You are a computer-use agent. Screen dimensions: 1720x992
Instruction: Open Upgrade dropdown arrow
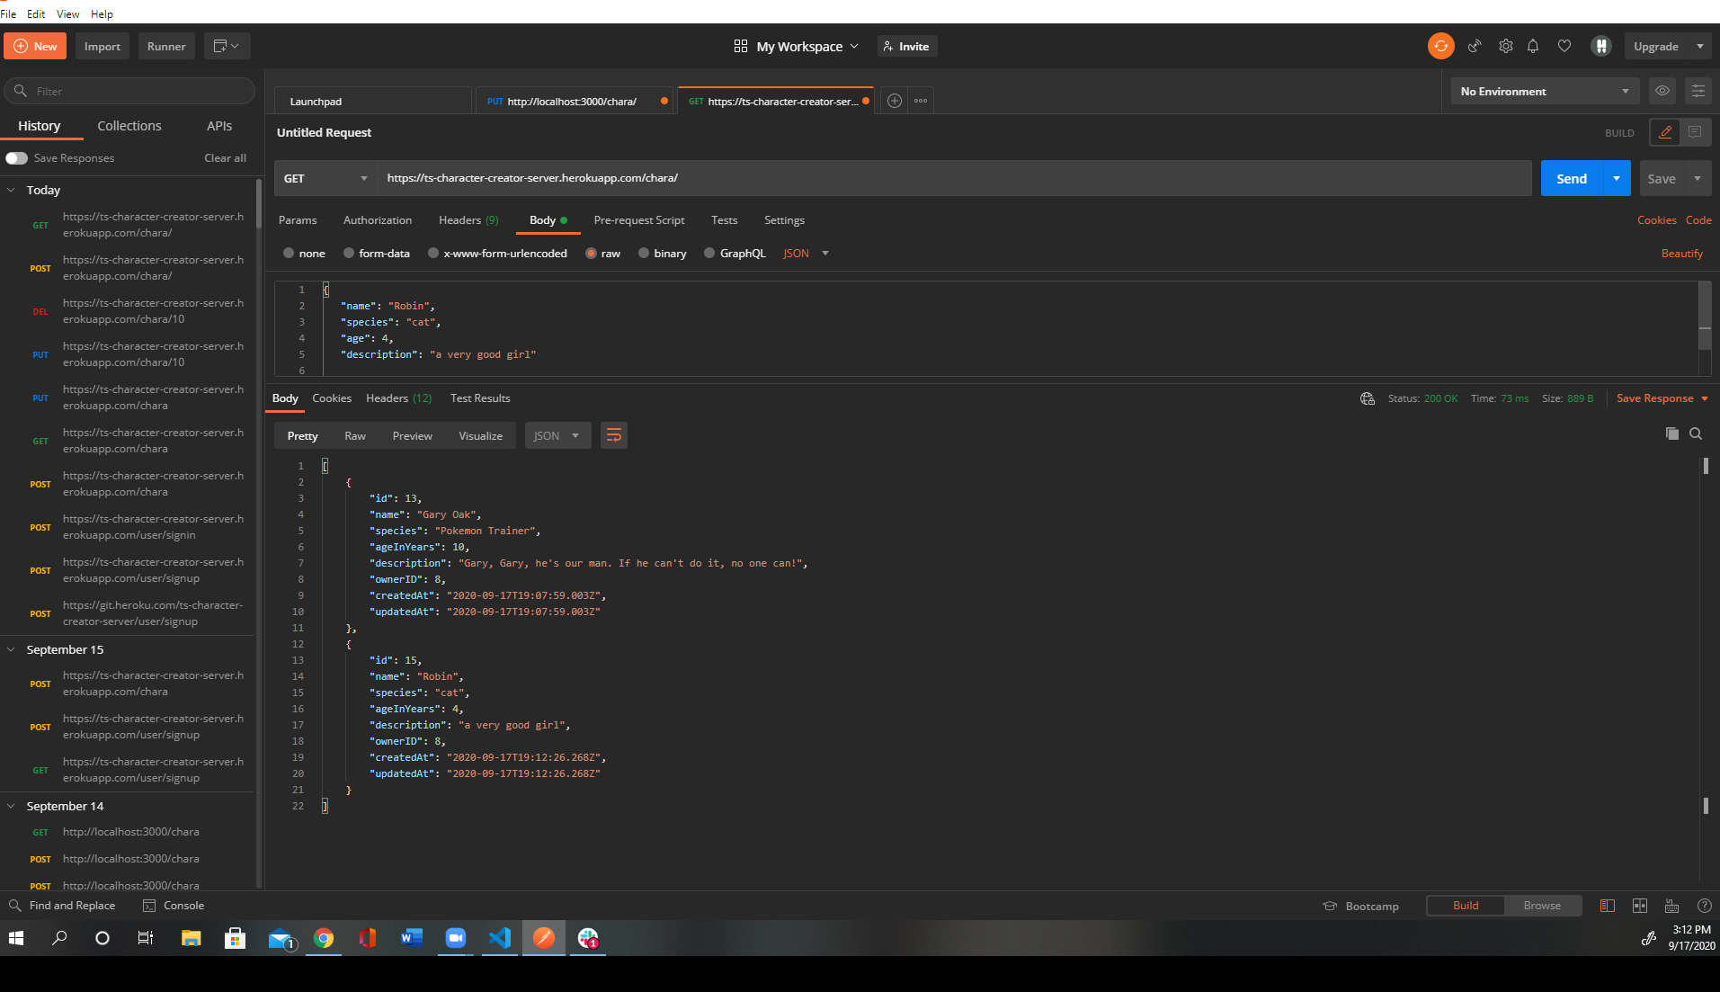(1699, 46)
